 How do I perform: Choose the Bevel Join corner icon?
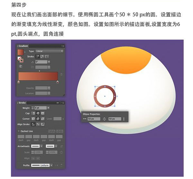click(43, 119)
